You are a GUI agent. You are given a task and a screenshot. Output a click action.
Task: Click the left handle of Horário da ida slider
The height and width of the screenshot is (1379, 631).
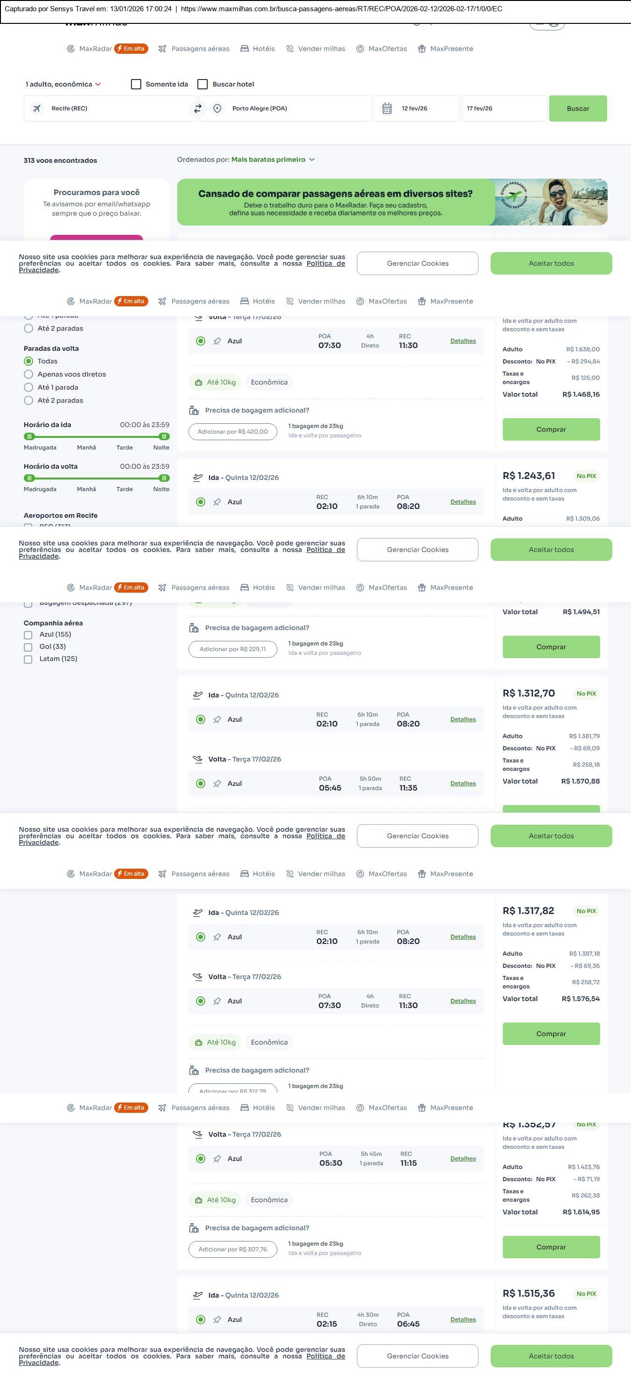[29, 436]
